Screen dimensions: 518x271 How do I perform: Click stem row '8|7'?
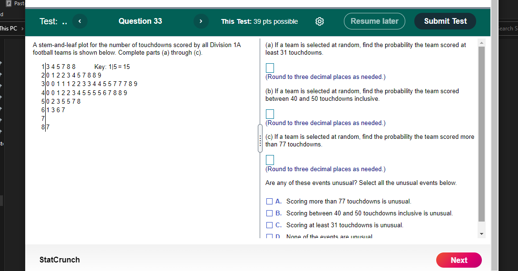point(46,127)
